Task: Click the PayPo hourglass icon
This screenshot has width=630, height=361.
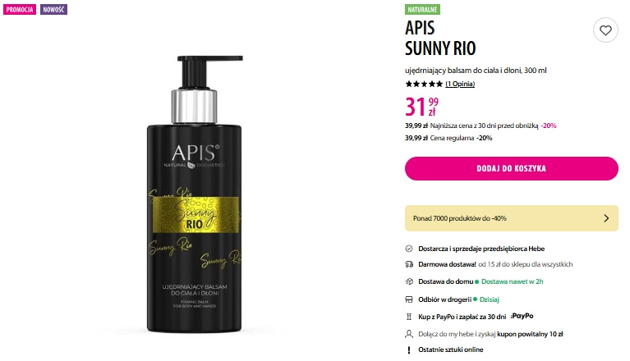Action: (408, 317)
